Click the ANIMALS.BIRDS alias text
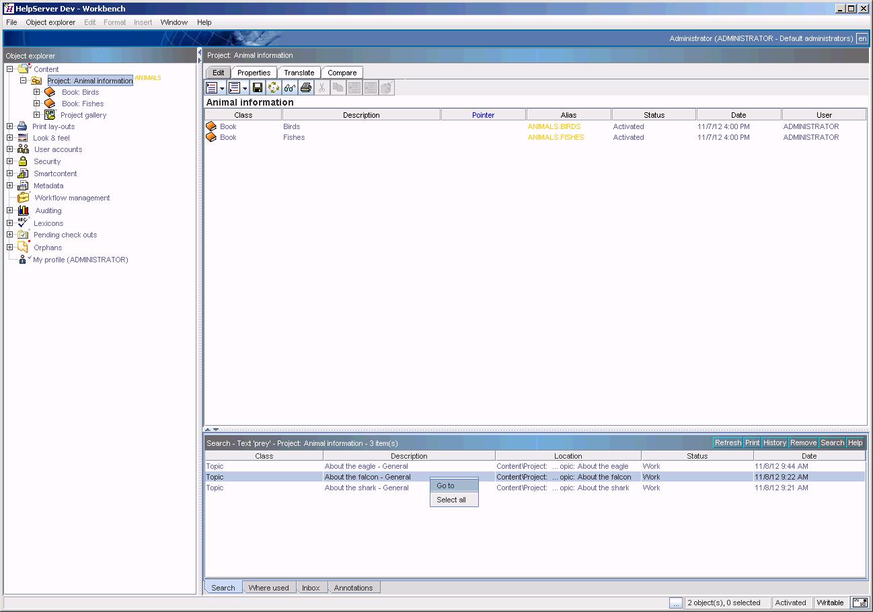Image resolution: width=873 pixels, height=612 pixels. [554, 126]
